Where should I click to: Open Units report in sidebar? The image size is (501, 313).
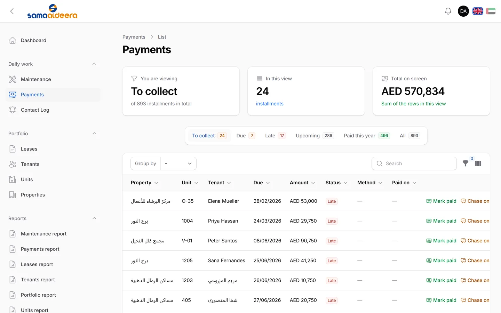(53, 310)
